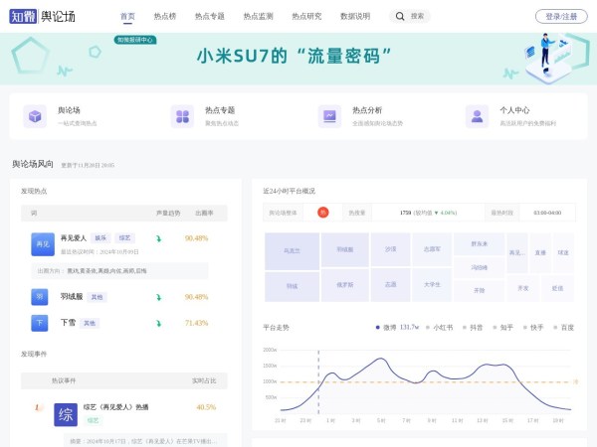
Task: Click the 小米SU7 流量密码 banner
Action: (298, 56)
